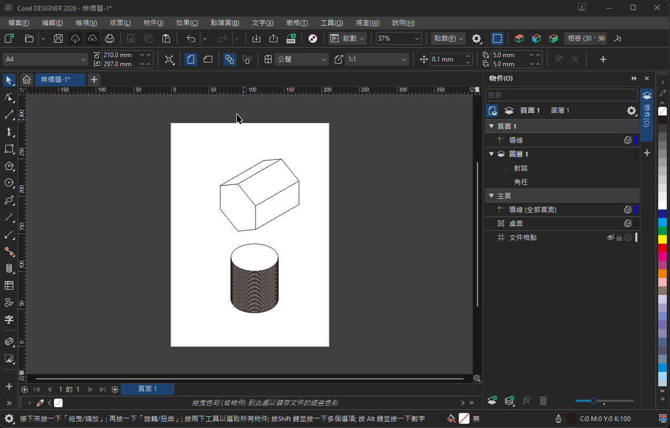The image size is (670, 428).
Task: Choose the Rectangle tool in toolbox
Action: coord(9,149)
